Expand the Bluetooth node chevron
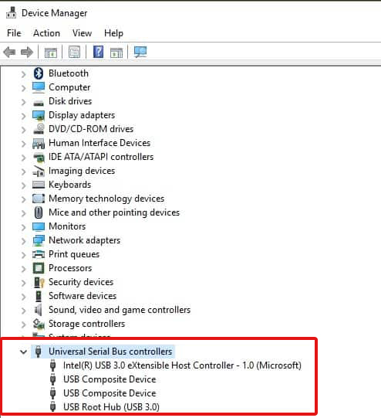The width and height of the screenshot is (381, 418). (23, 74)
